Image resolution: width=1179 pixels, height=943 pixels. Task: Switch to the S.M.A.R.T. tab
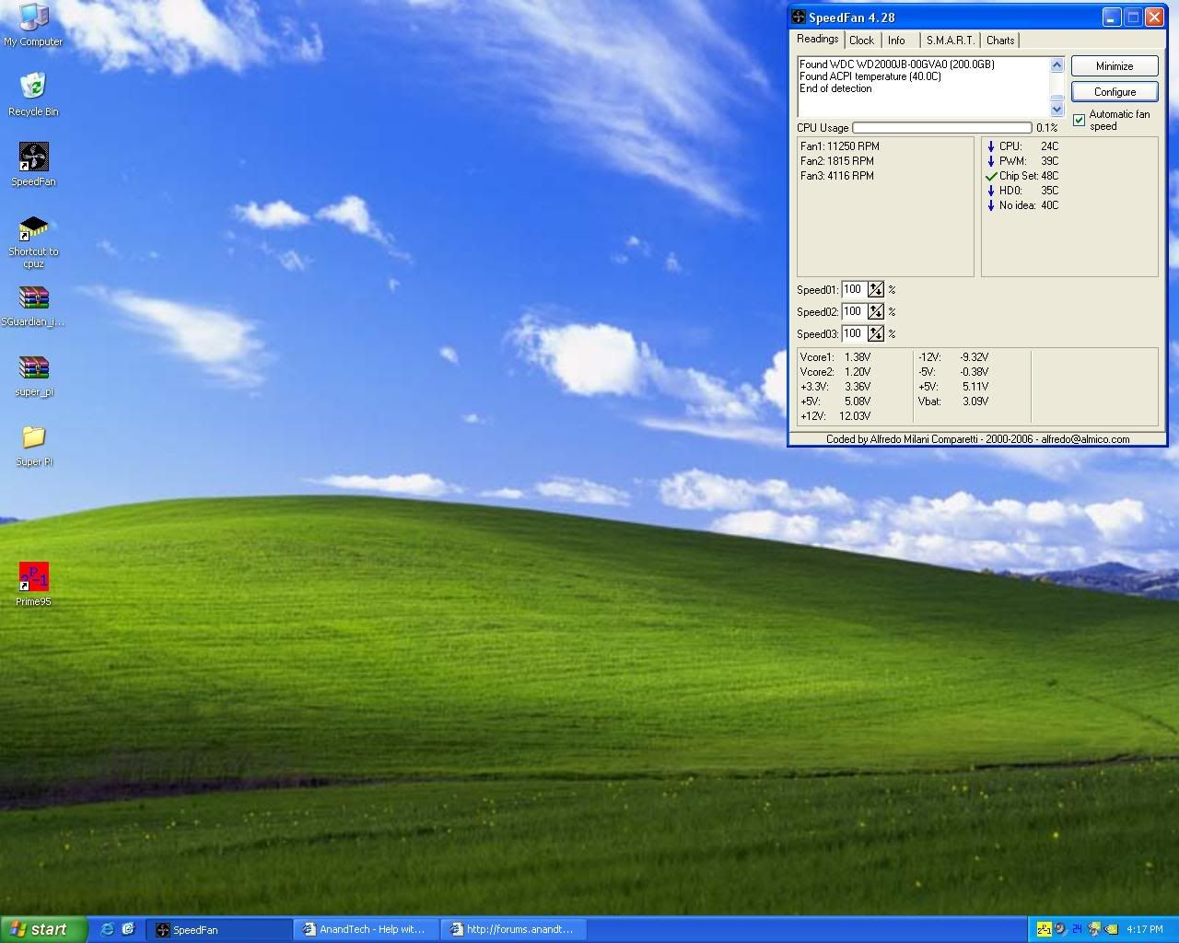point(950,41)
